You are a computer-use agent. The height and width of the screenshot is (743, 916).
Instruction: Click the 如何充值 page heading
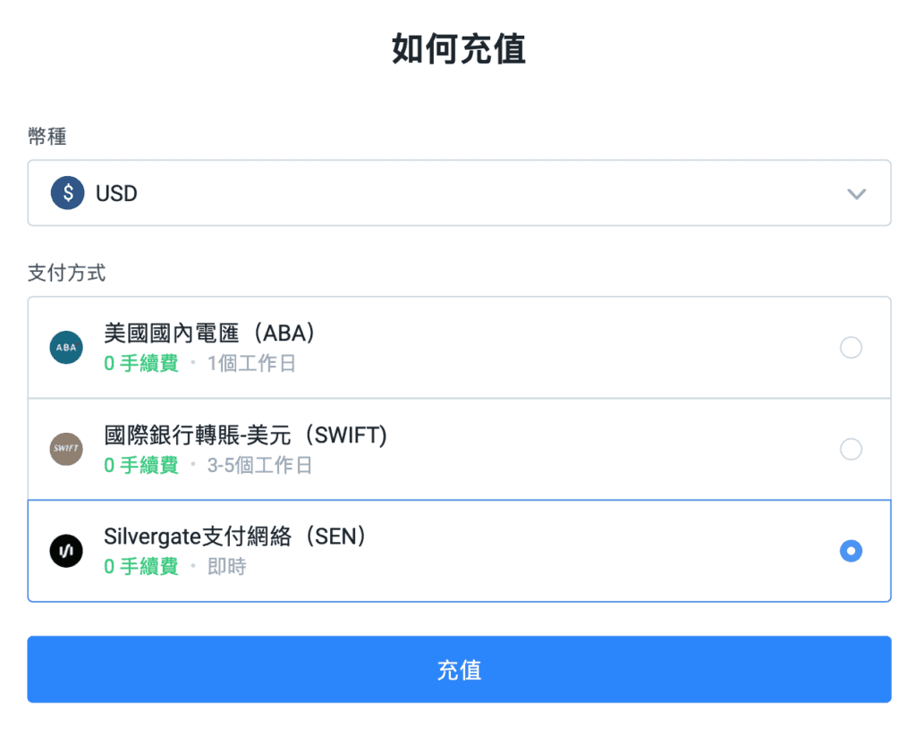click(459, 49)
